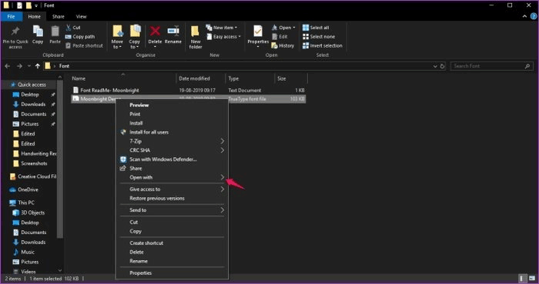Expand the address bar history dropdown

coord(435,66)
